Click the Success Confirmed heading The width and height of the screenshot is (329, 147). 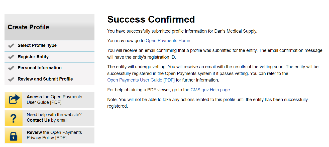pyautogui.click(x=151, y=19)
